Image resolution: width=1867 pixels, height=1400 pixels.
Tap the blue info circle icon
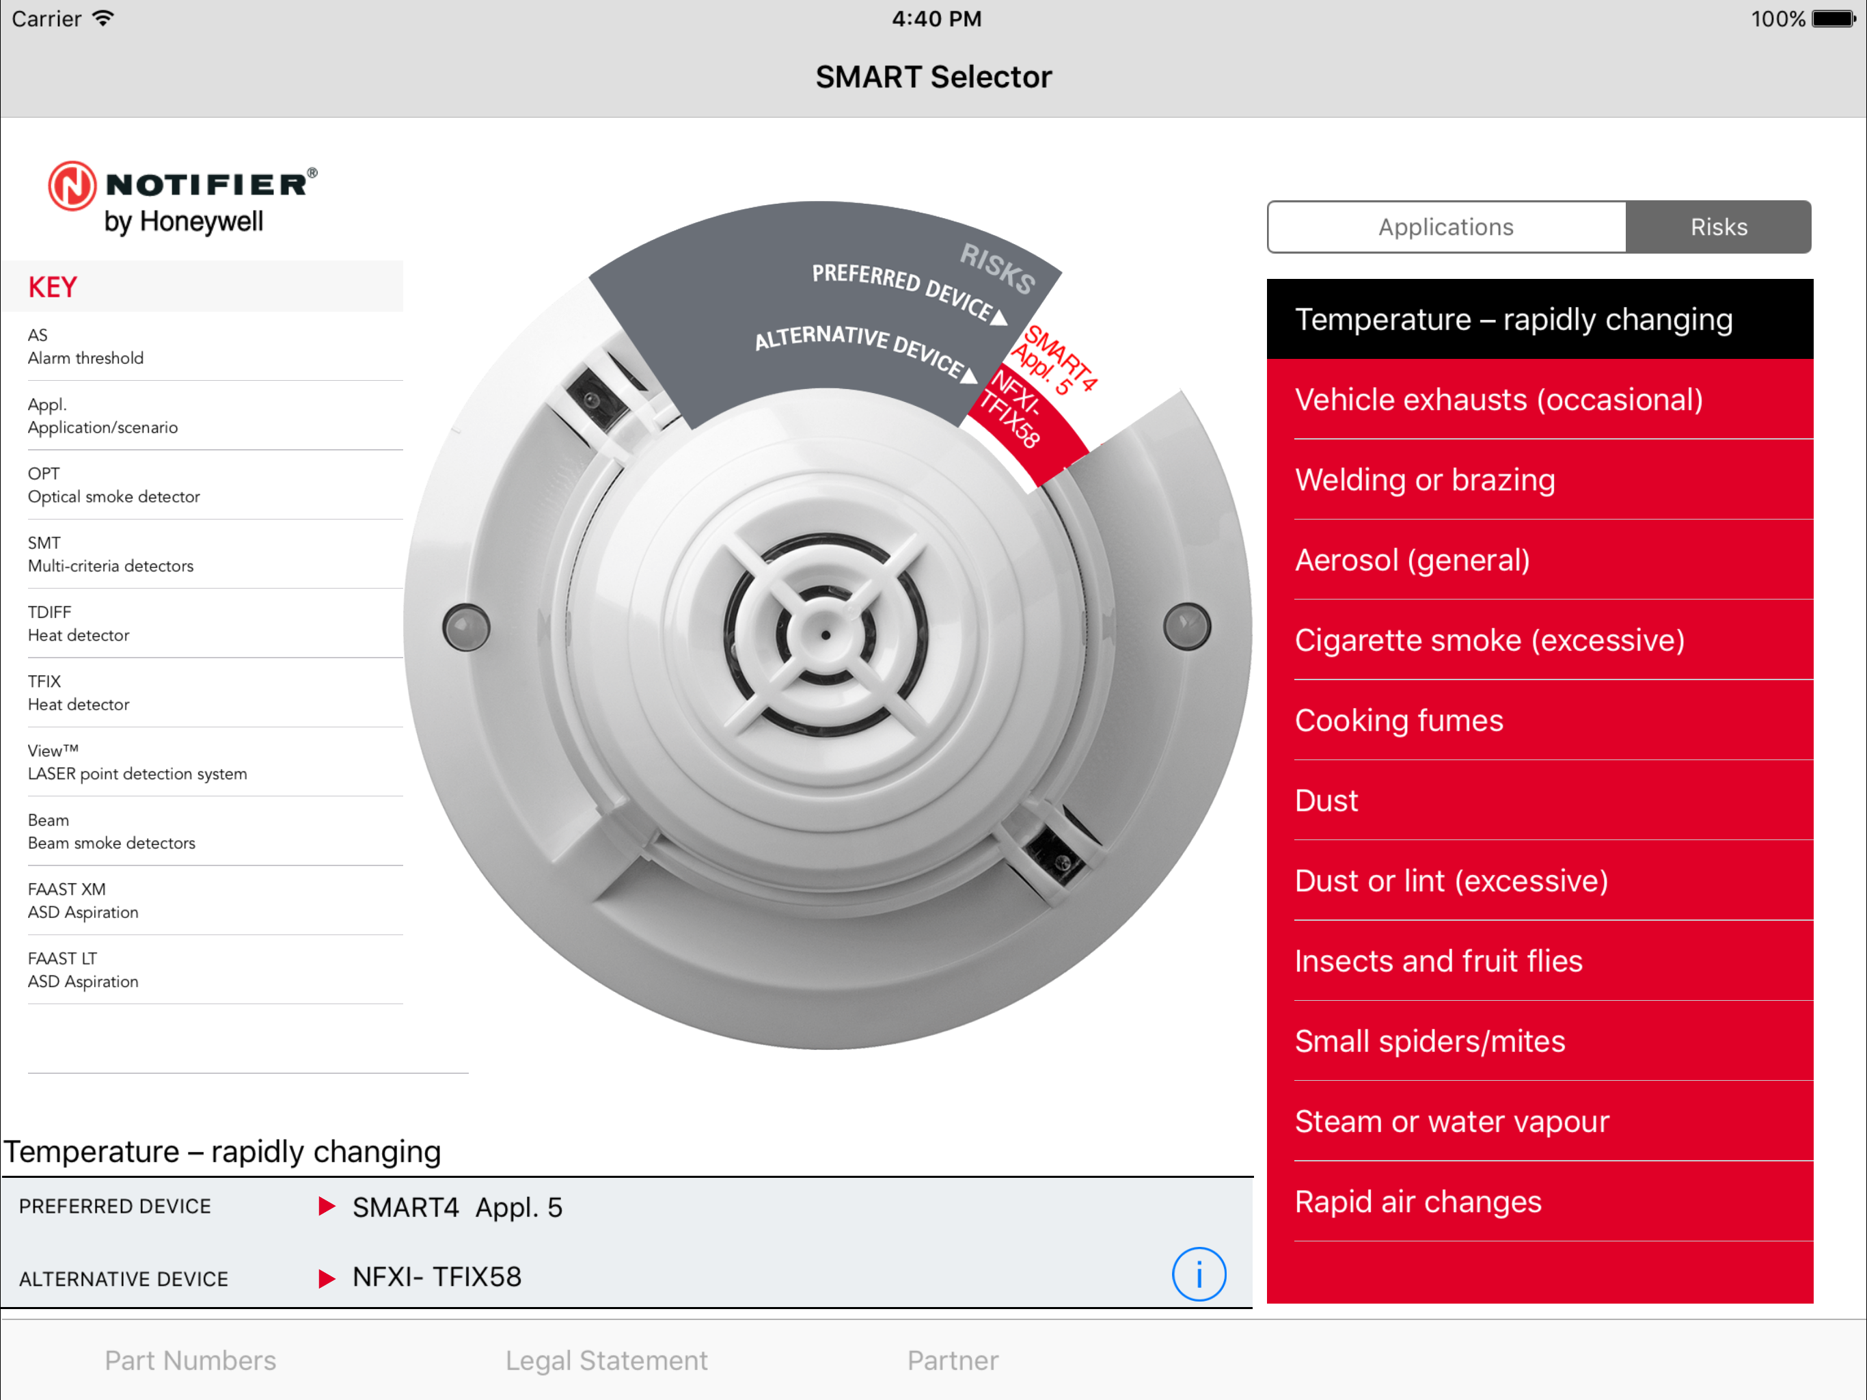click(x=1198, y=1274)
